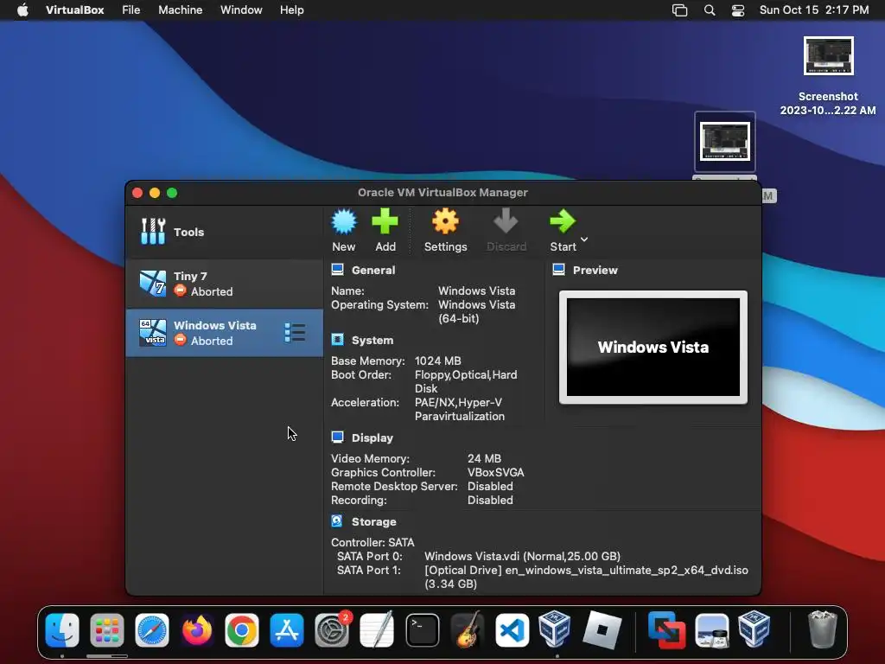Click the Preview section icon
The width and height of the screenshot is (885, 664).
559,270
